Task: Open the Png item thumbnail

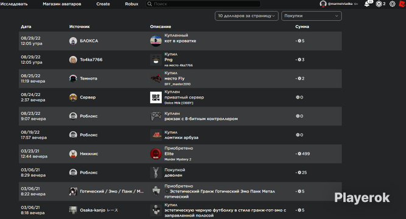Action: point(156,60)
